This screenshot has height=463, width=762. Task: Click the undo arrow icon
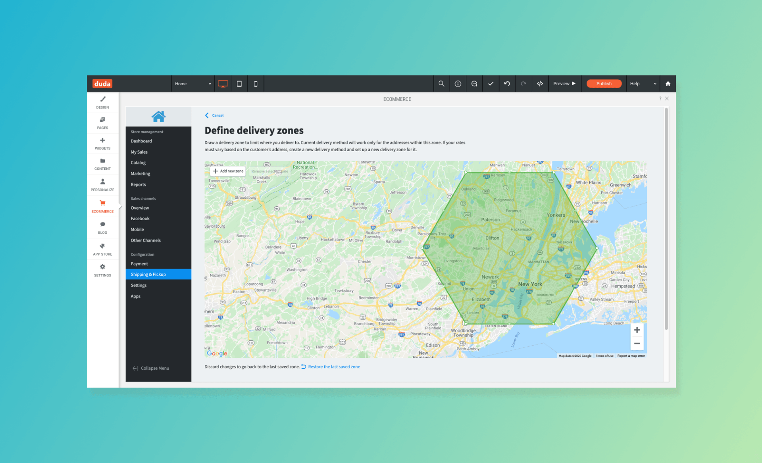507,83
